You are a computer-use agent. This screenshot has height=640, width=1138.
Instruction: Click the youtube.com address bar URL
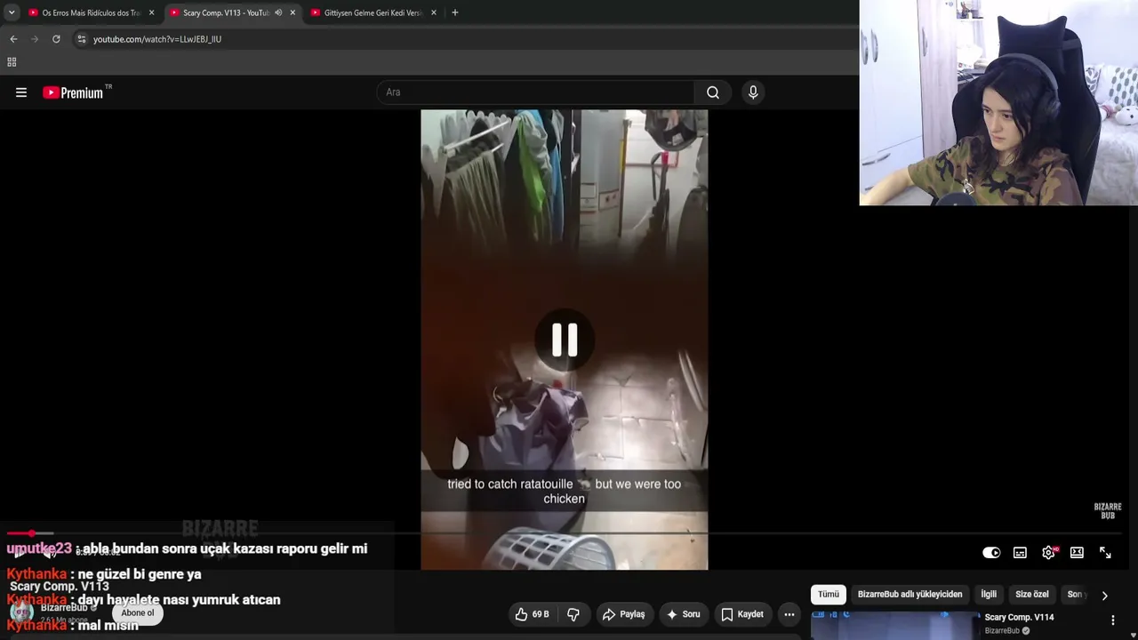[x=157, y=39]
